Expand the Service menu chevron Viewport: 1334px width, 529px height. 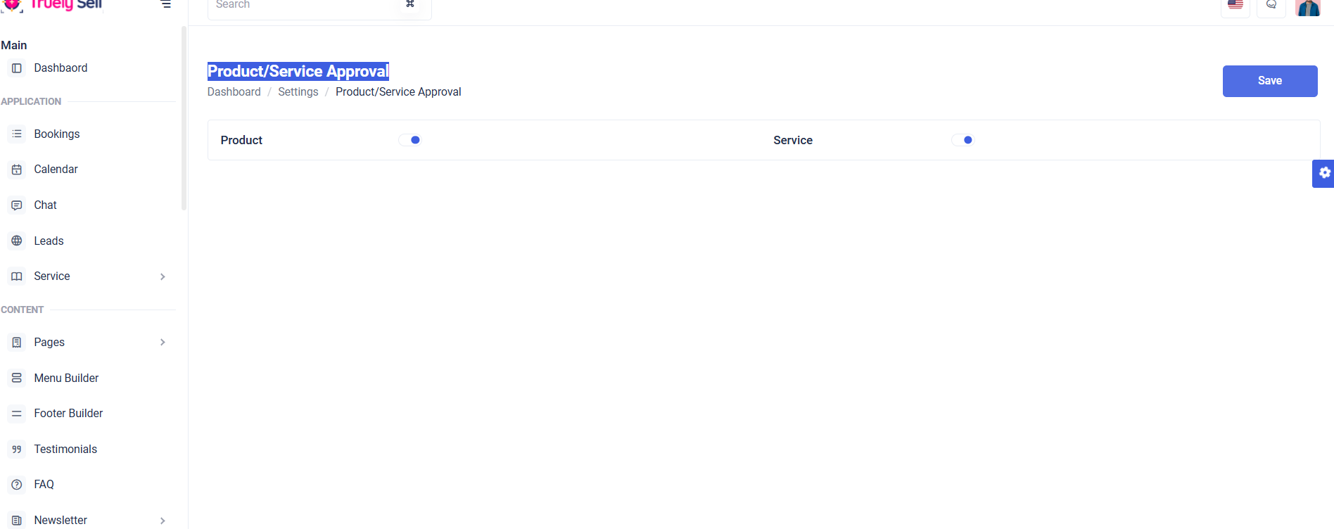(163, 276)
